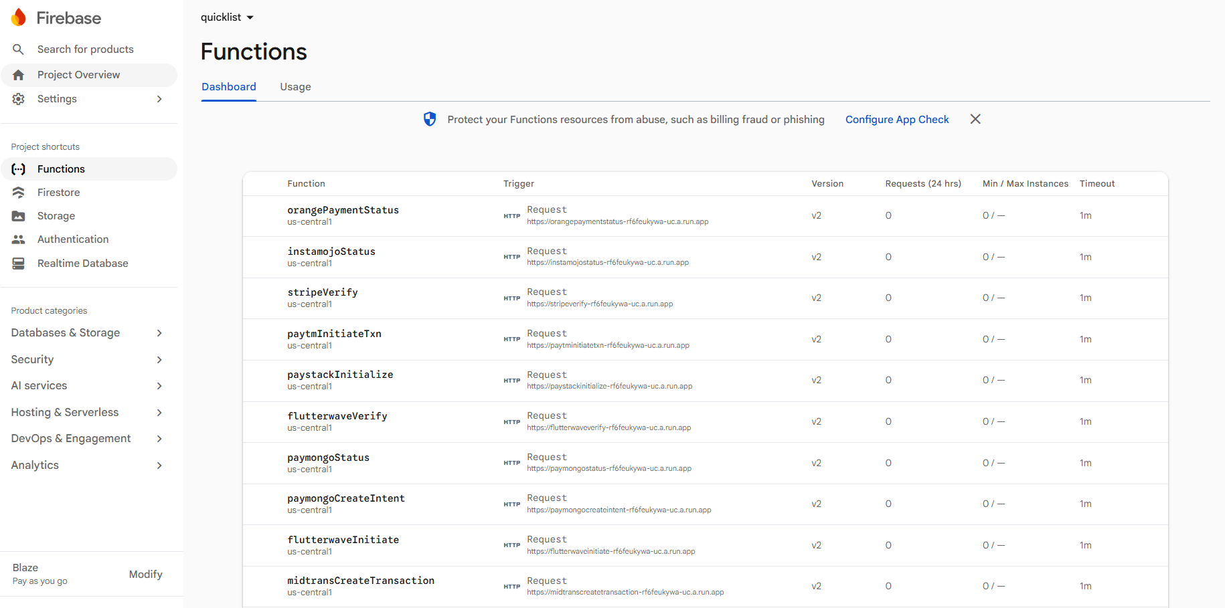Click the Firebase flame logo

click(19, 17)
